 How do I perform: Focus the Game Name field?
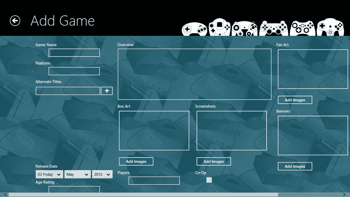click(74, 53)
